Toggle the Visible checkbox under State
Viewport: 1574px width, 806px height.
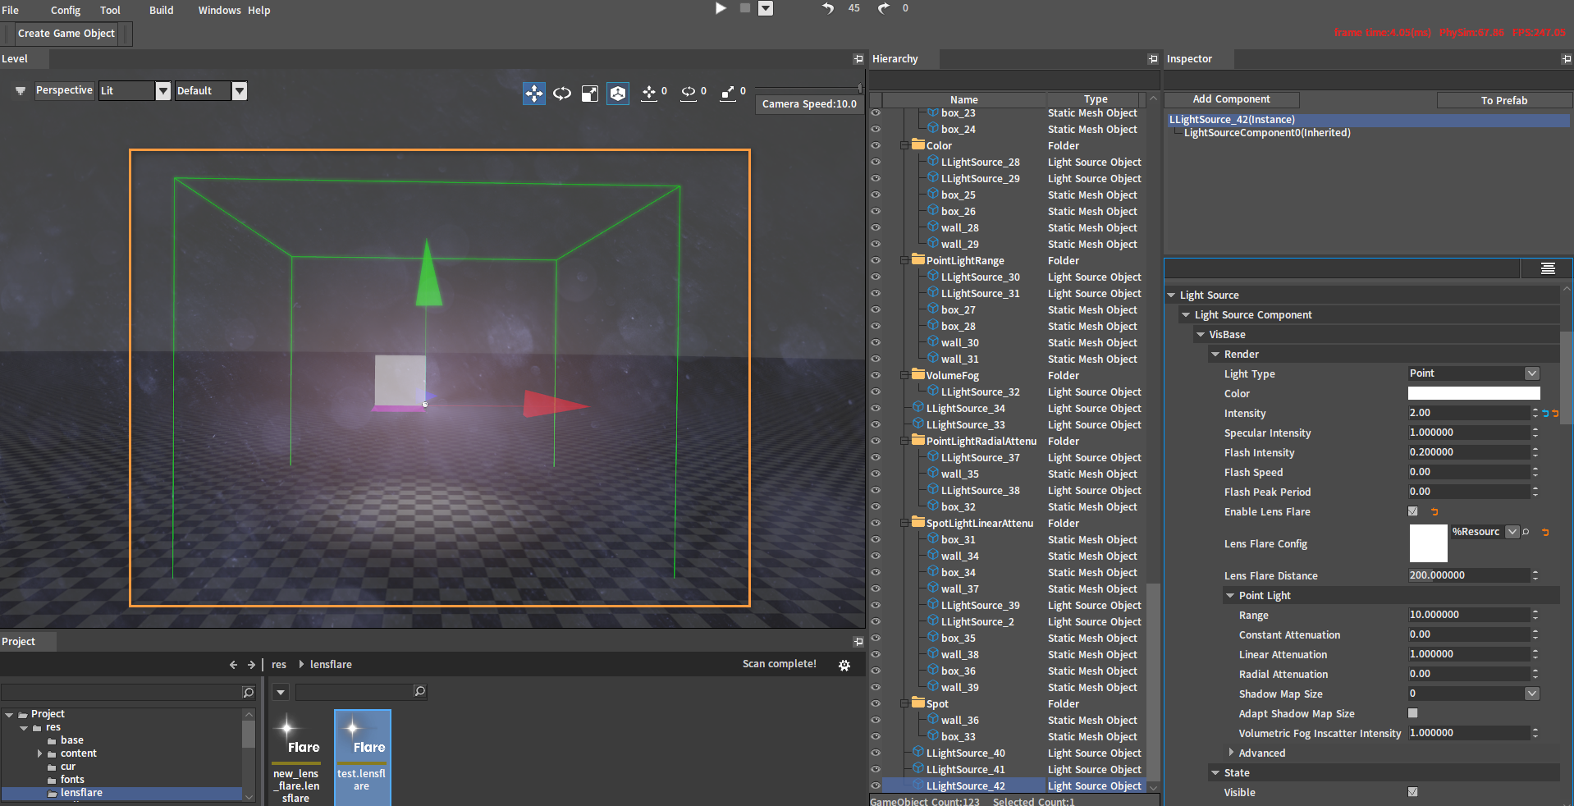tap(1413, 792)
